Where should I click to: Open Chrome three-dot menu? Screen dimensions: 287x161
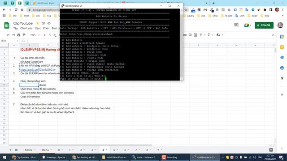coord(283,10)
